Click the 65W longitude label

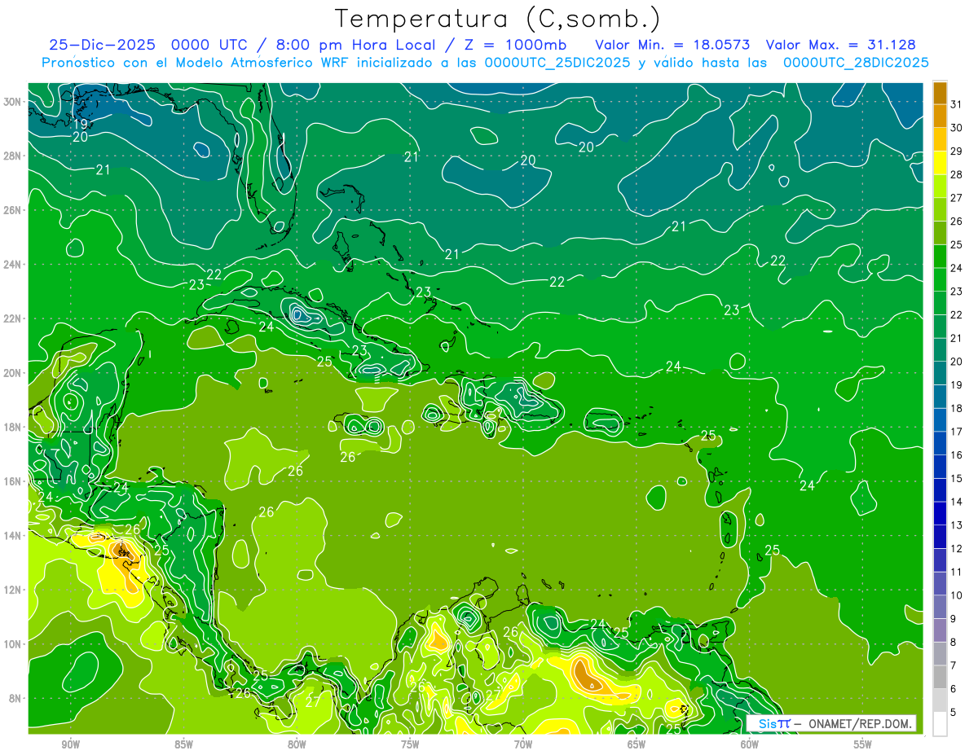pyautogui.click(x=637, y=744)
